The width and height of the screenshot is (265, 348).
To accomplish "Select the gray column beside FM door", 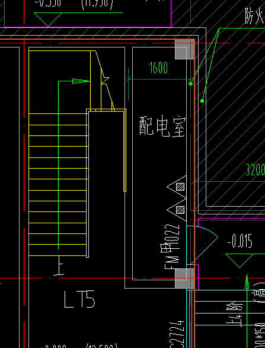I will point(184,279).
